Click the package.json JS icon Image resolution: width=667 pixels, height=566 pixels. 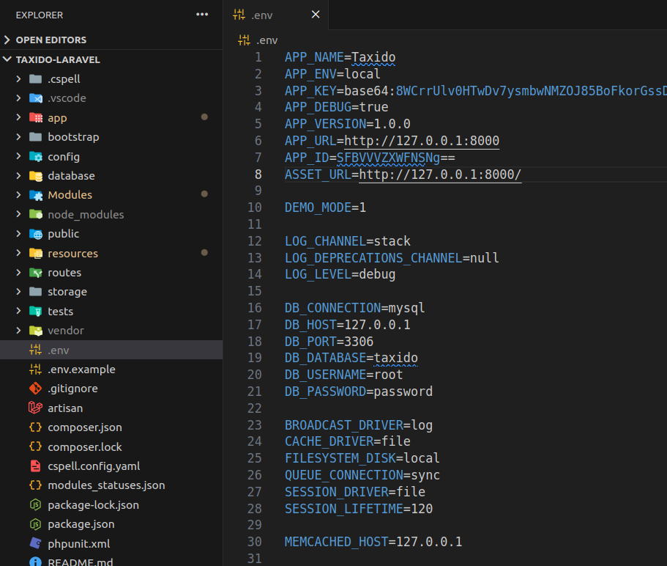35,524
